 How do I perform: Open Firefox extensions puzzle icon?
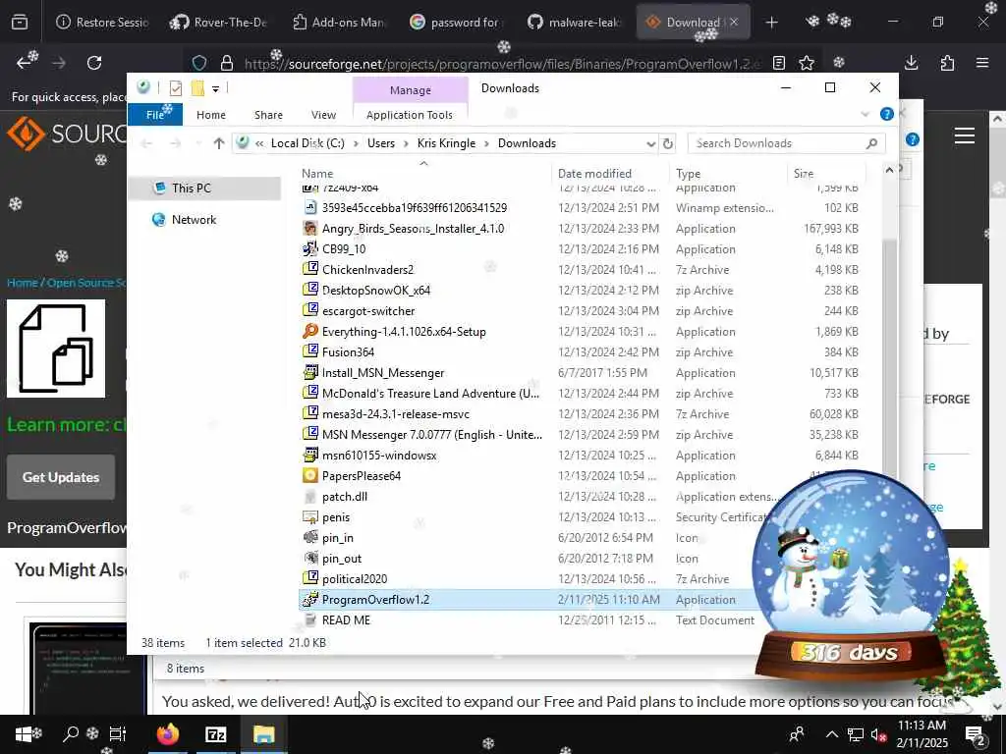947,63
